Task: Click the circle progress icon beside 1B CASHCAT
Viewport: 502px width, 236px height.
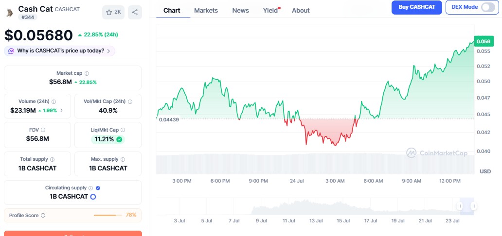Action: click(93, 197)
